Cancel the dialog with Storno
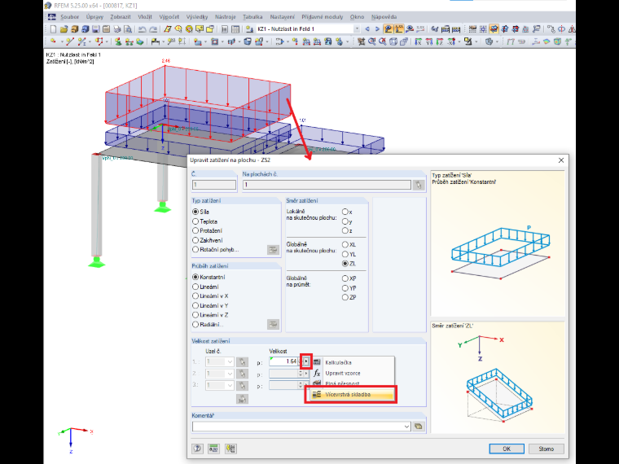This screenshot has height=464, width=619. tap(547, 449)
